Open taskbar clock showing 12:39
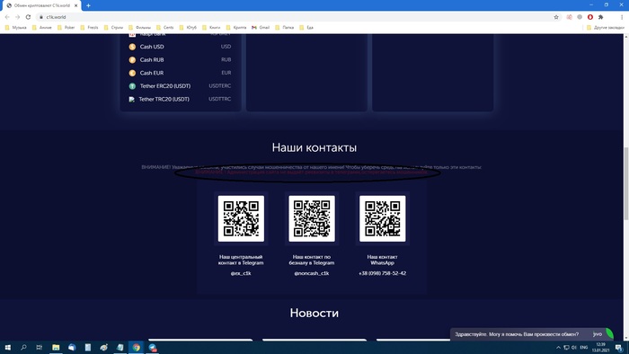 click(600, 347)
